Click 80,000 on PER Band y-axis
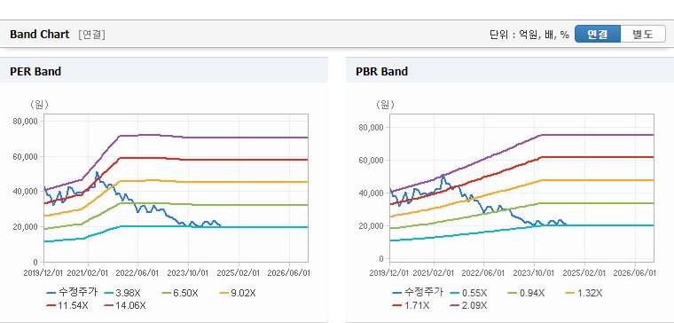 (x=27, y=122)
